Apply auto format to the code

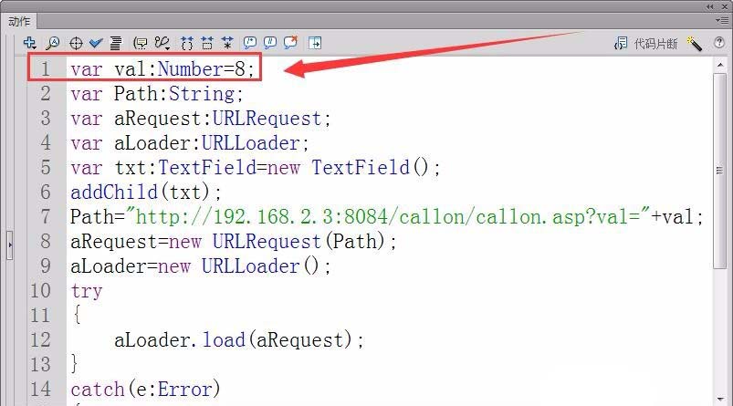click(x=115, y=43)
